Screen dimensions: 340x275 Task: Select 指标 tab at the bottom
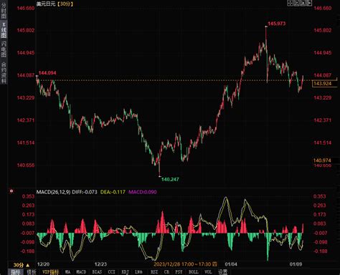16,271
